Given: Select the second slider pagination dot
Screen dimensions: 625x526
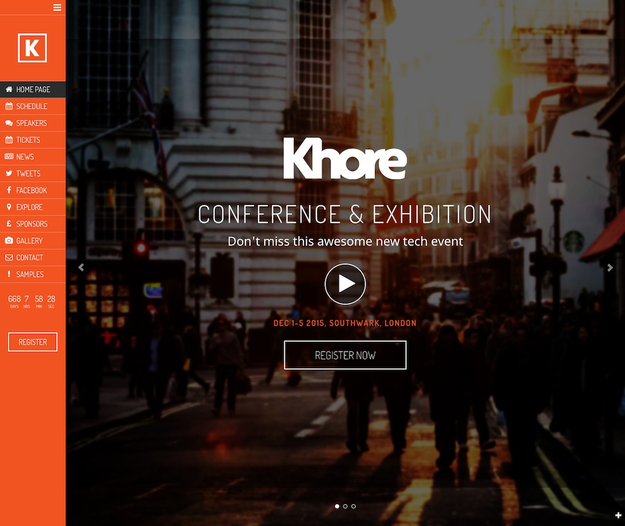Looking at the screenshot, I should (345, 506).
